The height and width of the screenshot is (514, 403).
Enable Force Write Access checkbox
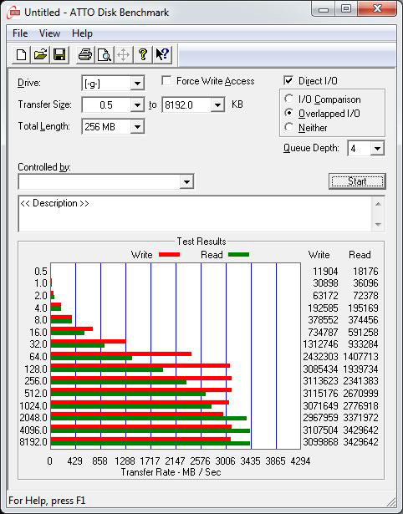coord(166,81)
